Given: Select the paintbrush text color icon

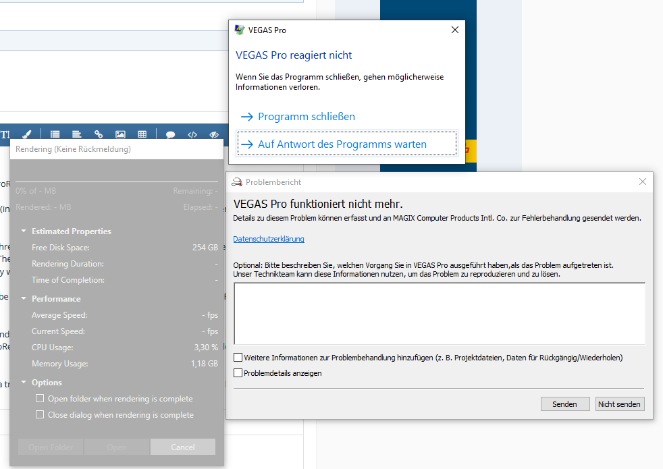Looking at the screenshot, I should click(x=26, y=134).
